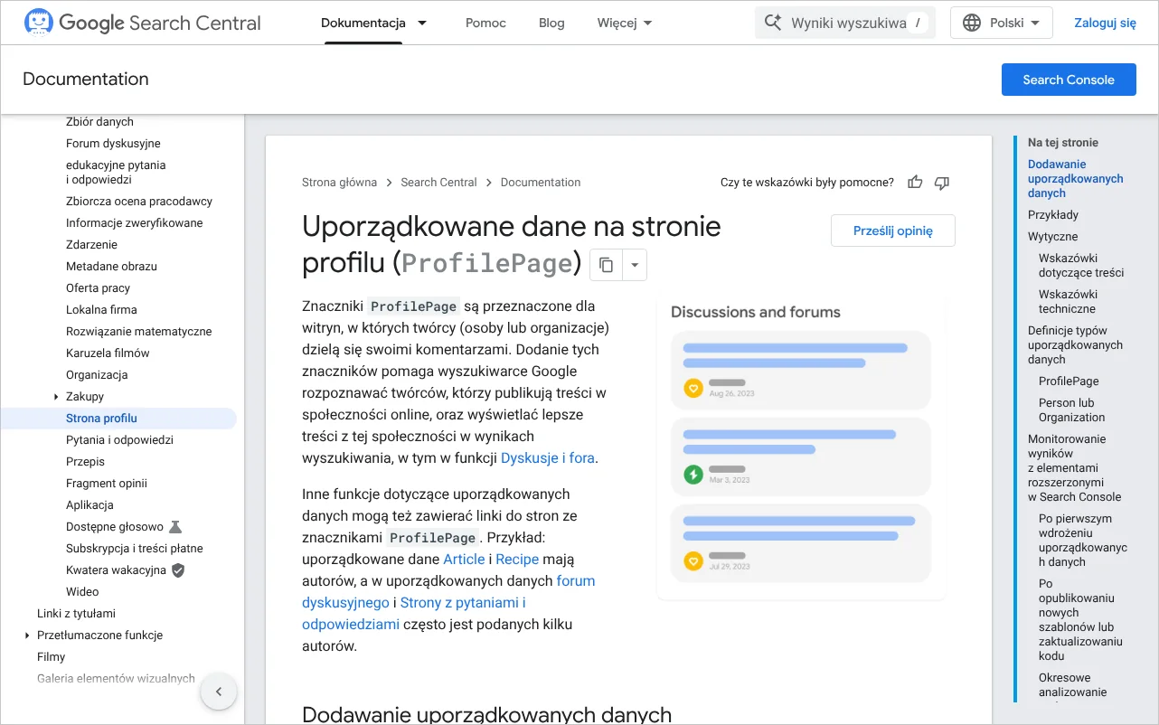
Task: Click the Google Search Central logo
Action: click(143, 23)
